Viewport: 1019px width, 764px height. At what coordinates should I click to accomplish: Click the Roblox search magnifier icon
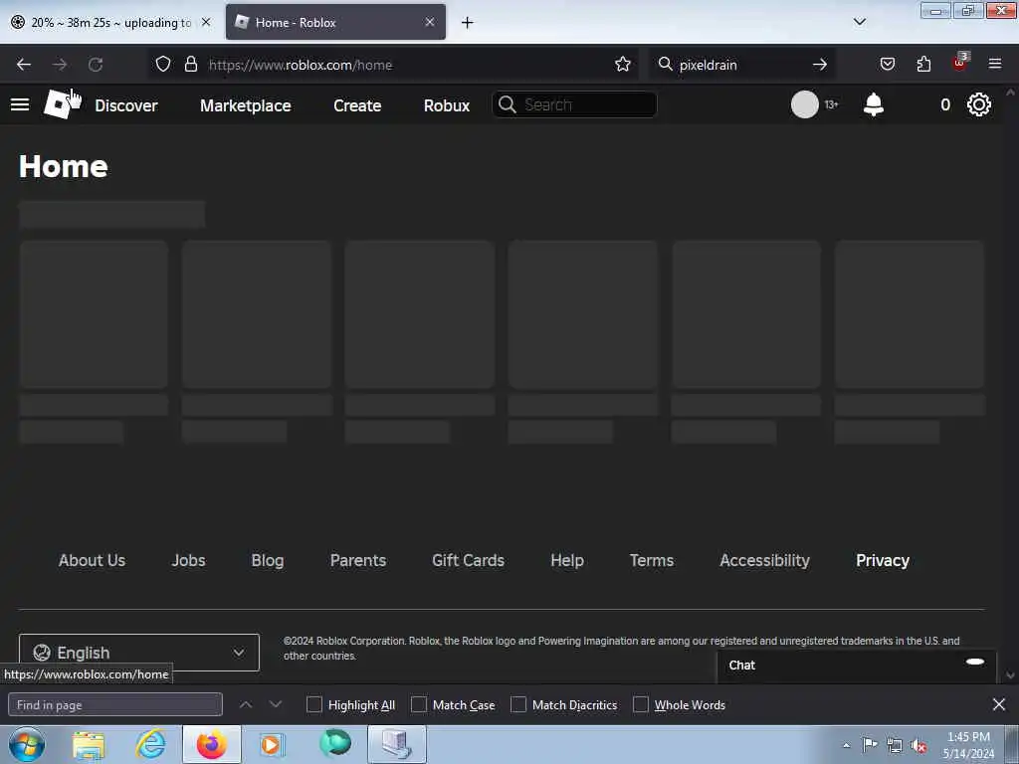coord(508,104)
